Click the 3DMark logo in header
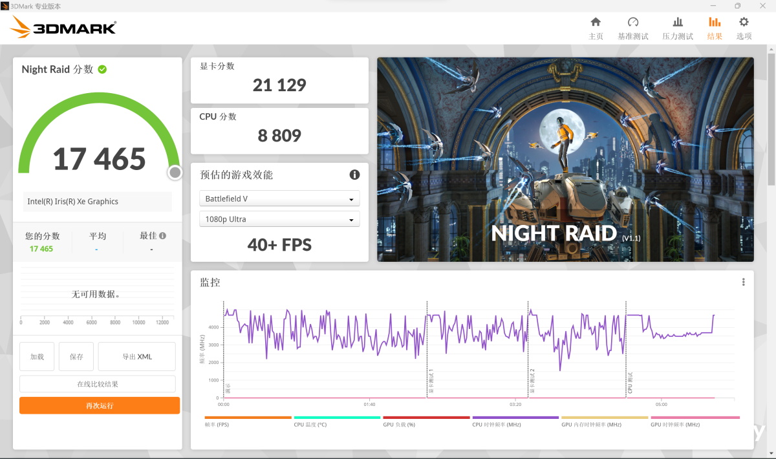Screen dimensions: 776x459 pos(63,27)
